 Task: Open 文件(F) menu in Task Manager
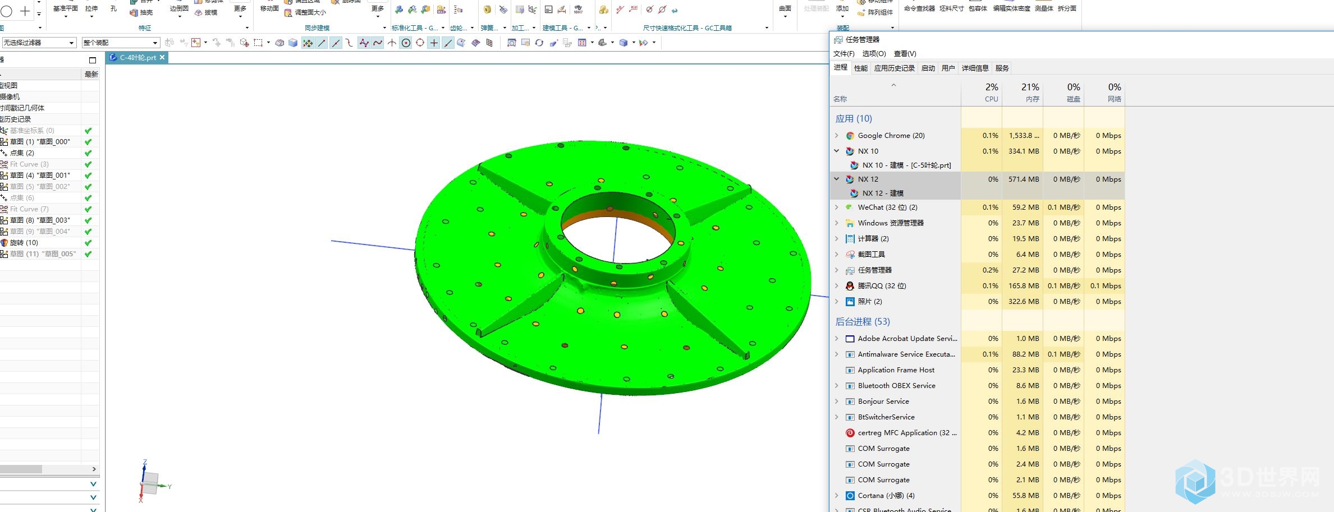coord(844,54)
